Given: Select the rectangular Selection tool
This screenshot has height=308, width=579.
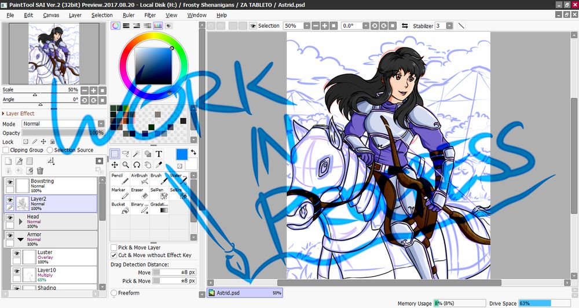Looking at the screenshot, I should click(x=115, y=153).
